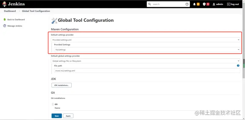Click the Manage Jenkins gear icon
This screenshot has height=120, width=245.
[5, 26]
